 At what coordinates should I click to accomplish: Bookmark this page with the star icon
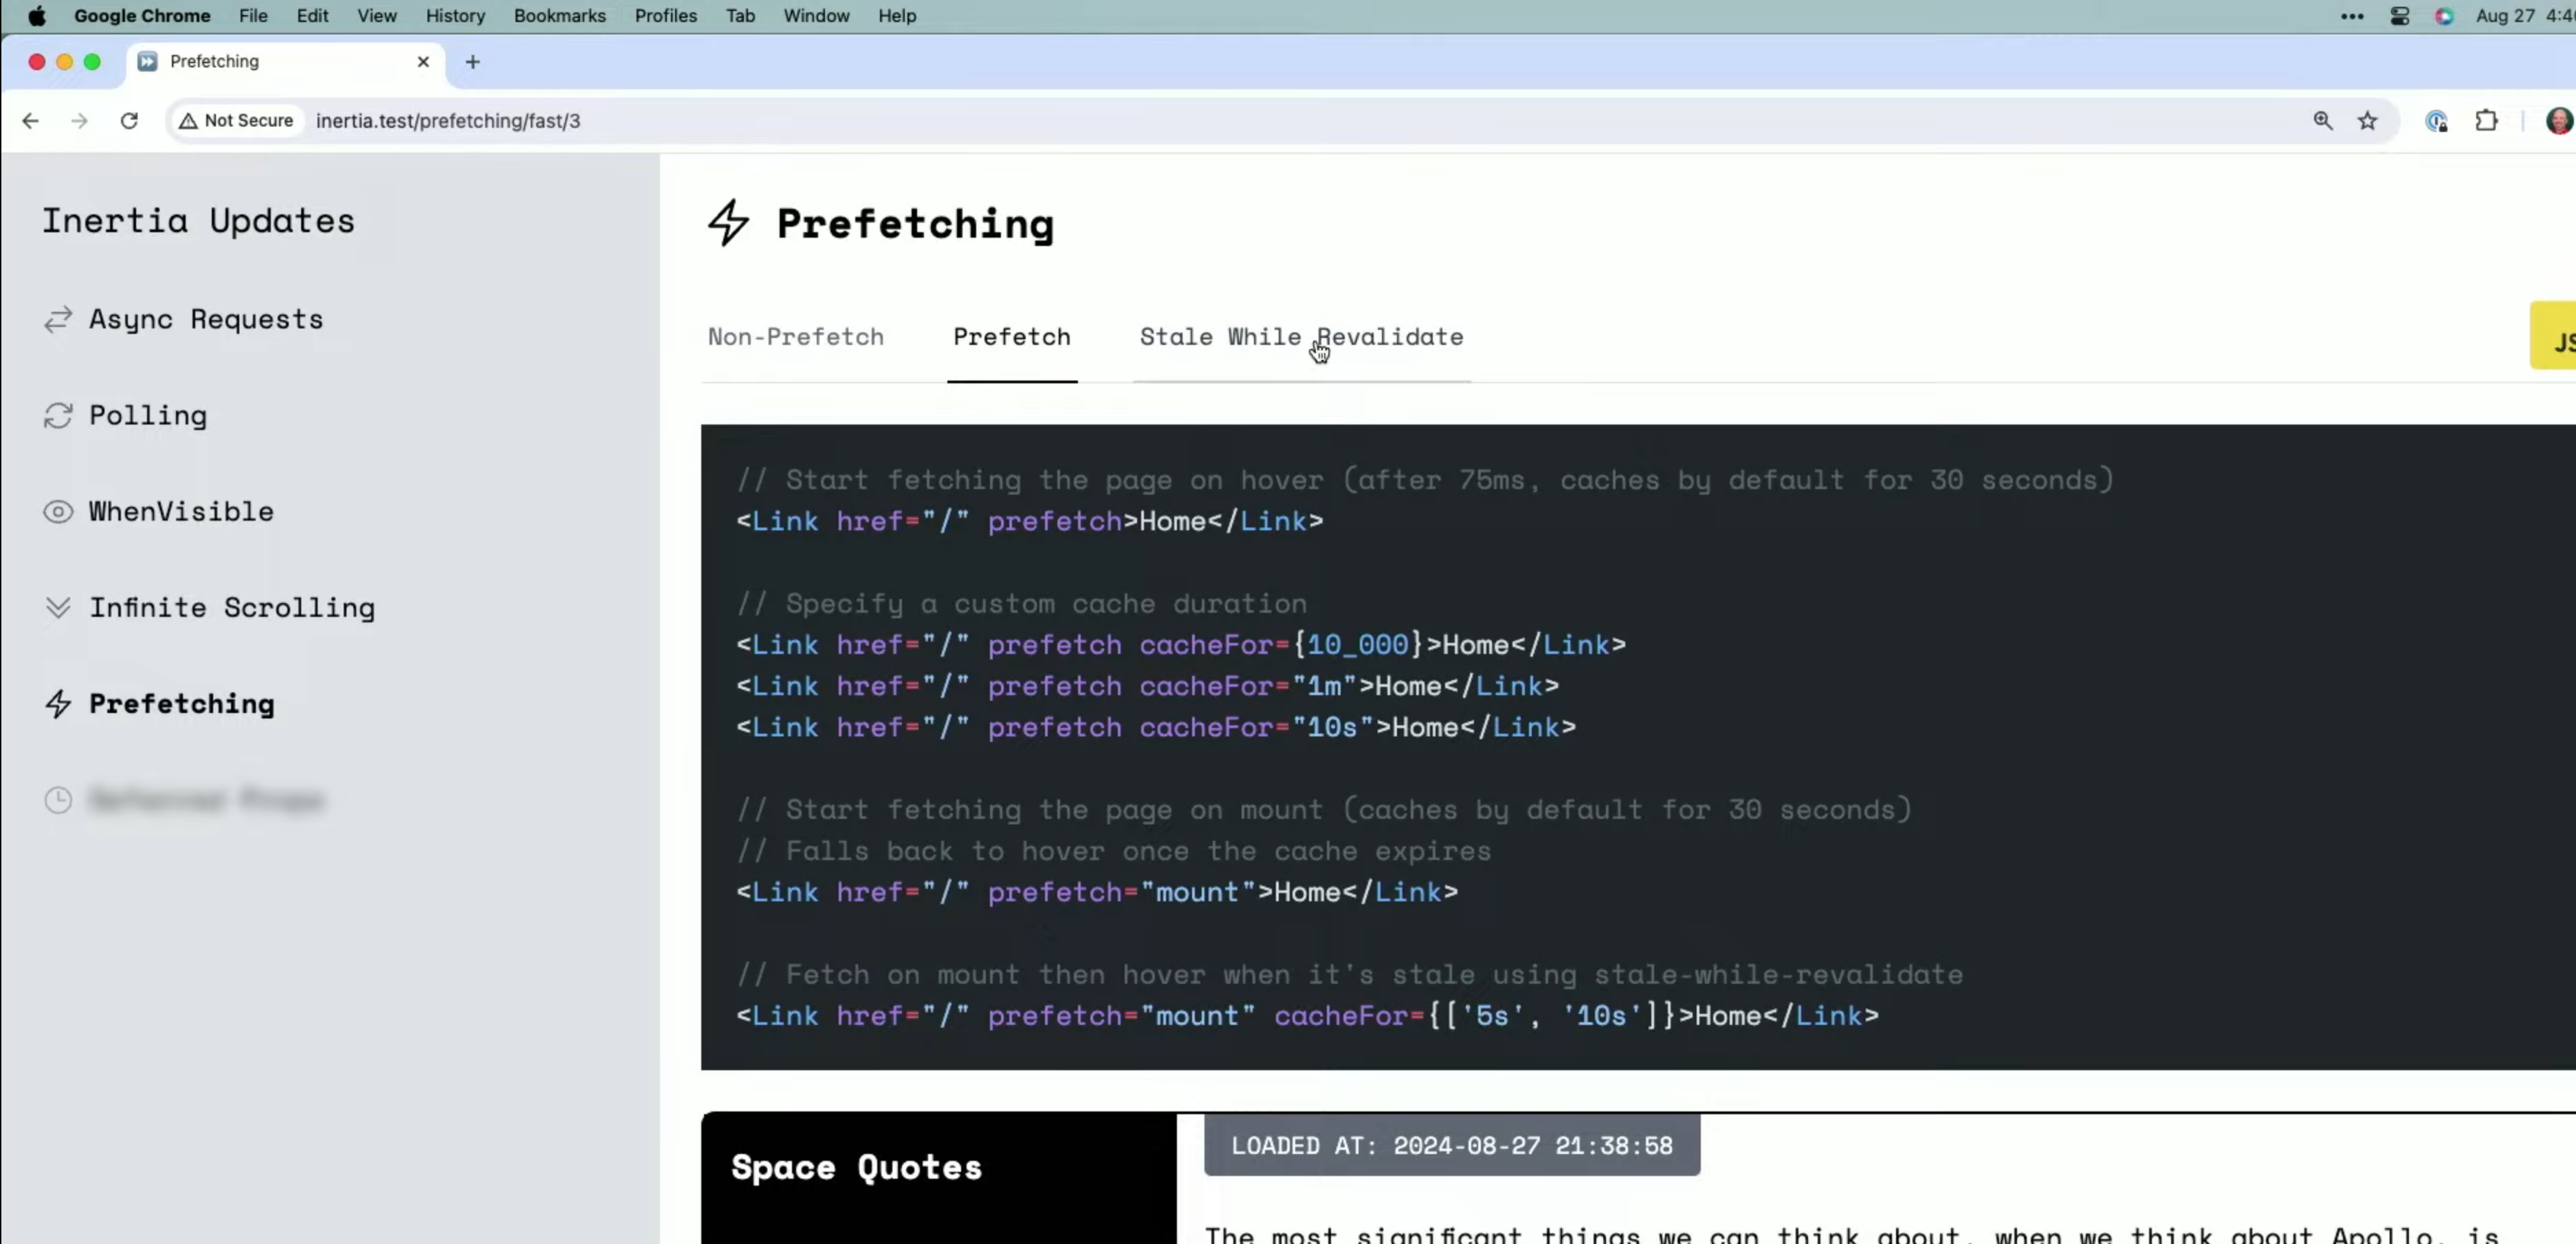coord(2367,121)
